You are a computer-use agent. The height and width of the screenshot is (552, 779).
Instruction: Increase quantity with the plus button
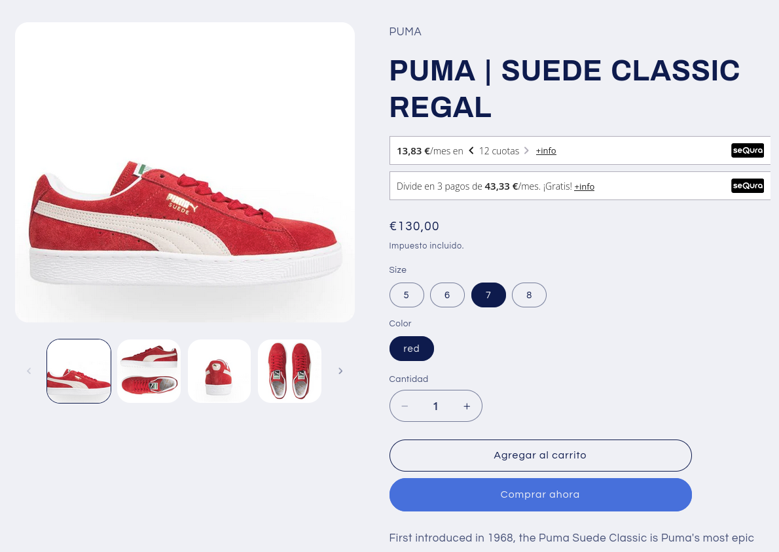[467, 406]
